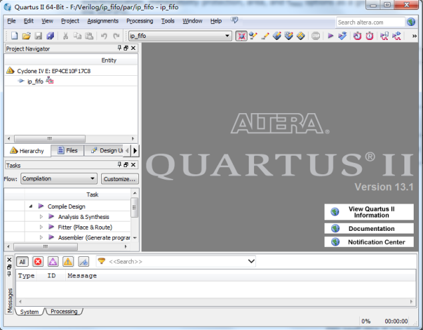Image resolution: width=423 pixels, height=330 pixels.
Task: Show more toolbar buttons chevron
Action: (x=414, y=36)
